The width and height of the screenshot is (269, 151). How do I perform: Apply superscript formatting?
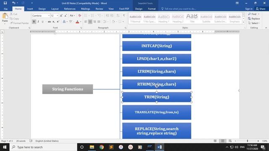click(58, 22)
